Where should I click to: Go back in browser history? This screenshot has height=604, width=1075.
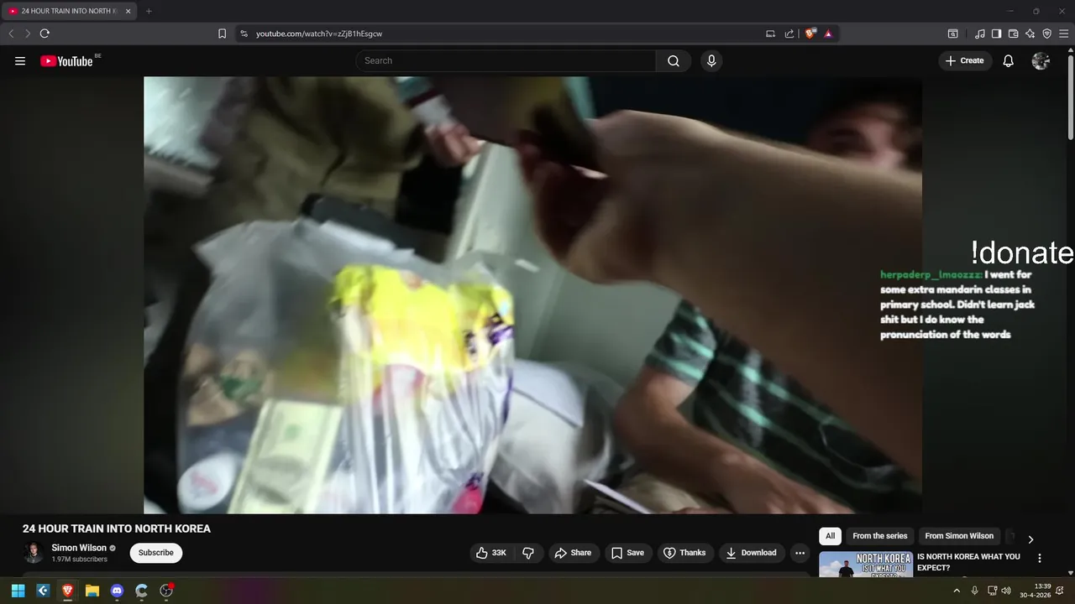click(11, 34)
